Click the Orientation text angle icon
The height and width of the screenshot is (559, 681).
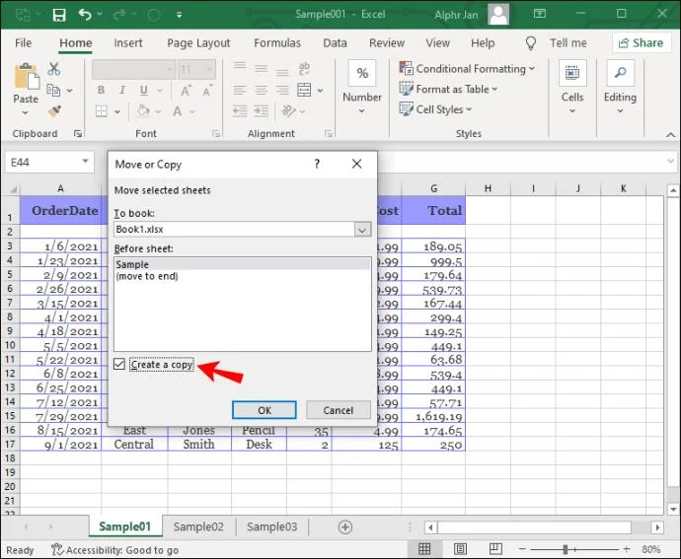289,111
